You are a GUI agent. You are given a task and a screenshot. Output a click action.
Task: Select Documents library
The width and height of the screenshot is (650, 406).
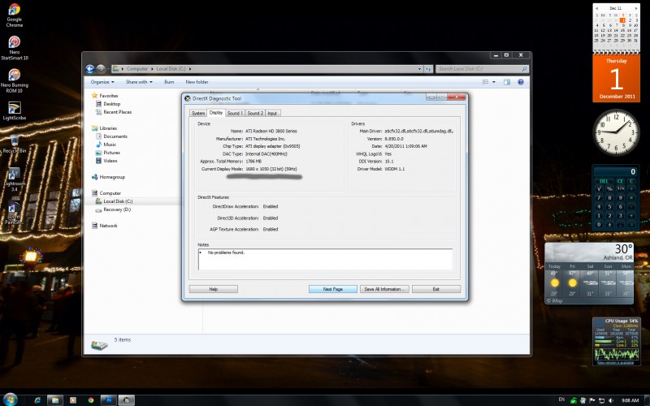(x=115, y=136)
